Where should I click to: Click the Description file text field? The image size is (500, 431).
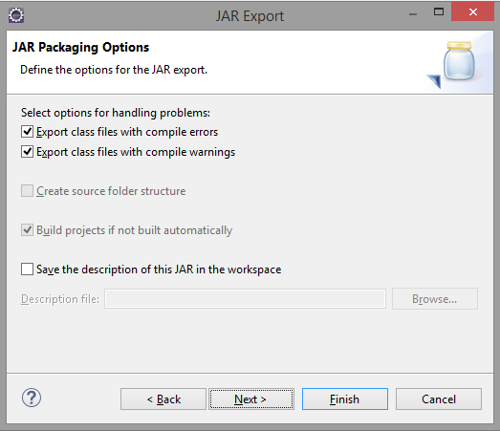click(x=245, y=299)
